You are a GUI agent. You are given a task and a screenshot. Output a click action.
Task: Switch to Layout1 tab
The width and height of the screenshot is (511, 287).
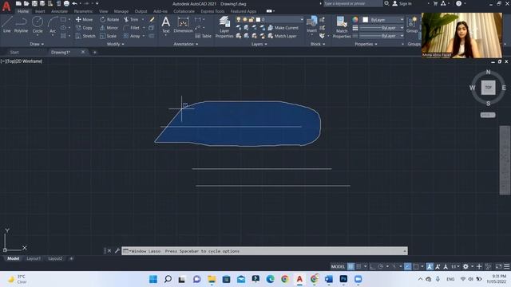[x=34, y=258]
